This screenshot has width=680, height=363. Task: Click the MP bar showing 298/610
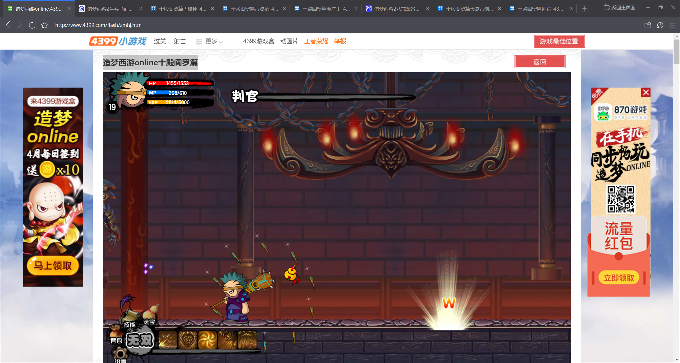tap(180, 93)
